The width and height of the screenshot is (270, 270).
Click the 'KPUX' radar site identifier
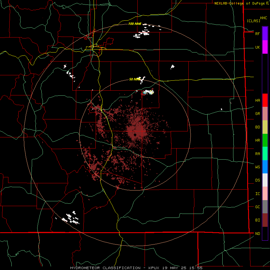[x=154, y=268]
